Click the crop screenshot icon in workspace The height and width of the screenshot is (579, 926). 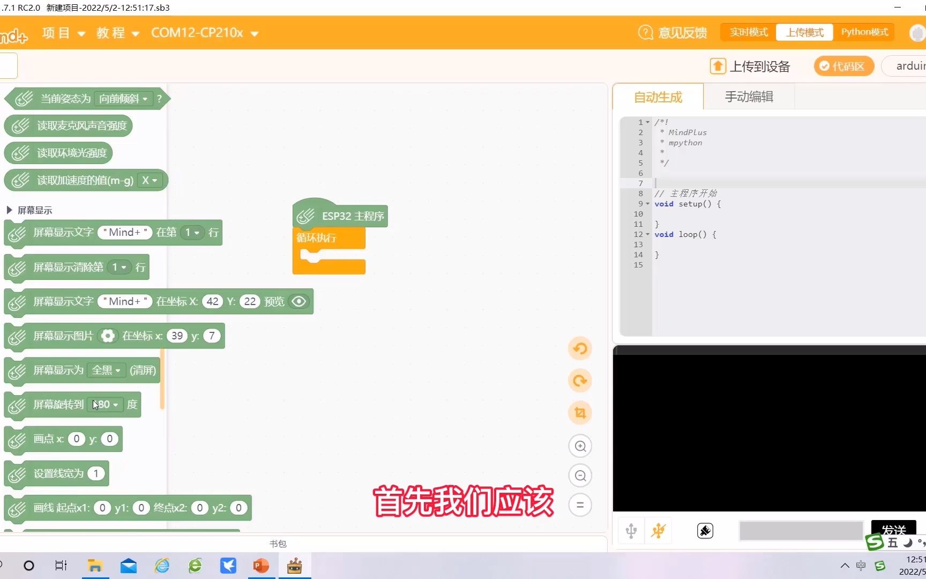coord(580,413)
